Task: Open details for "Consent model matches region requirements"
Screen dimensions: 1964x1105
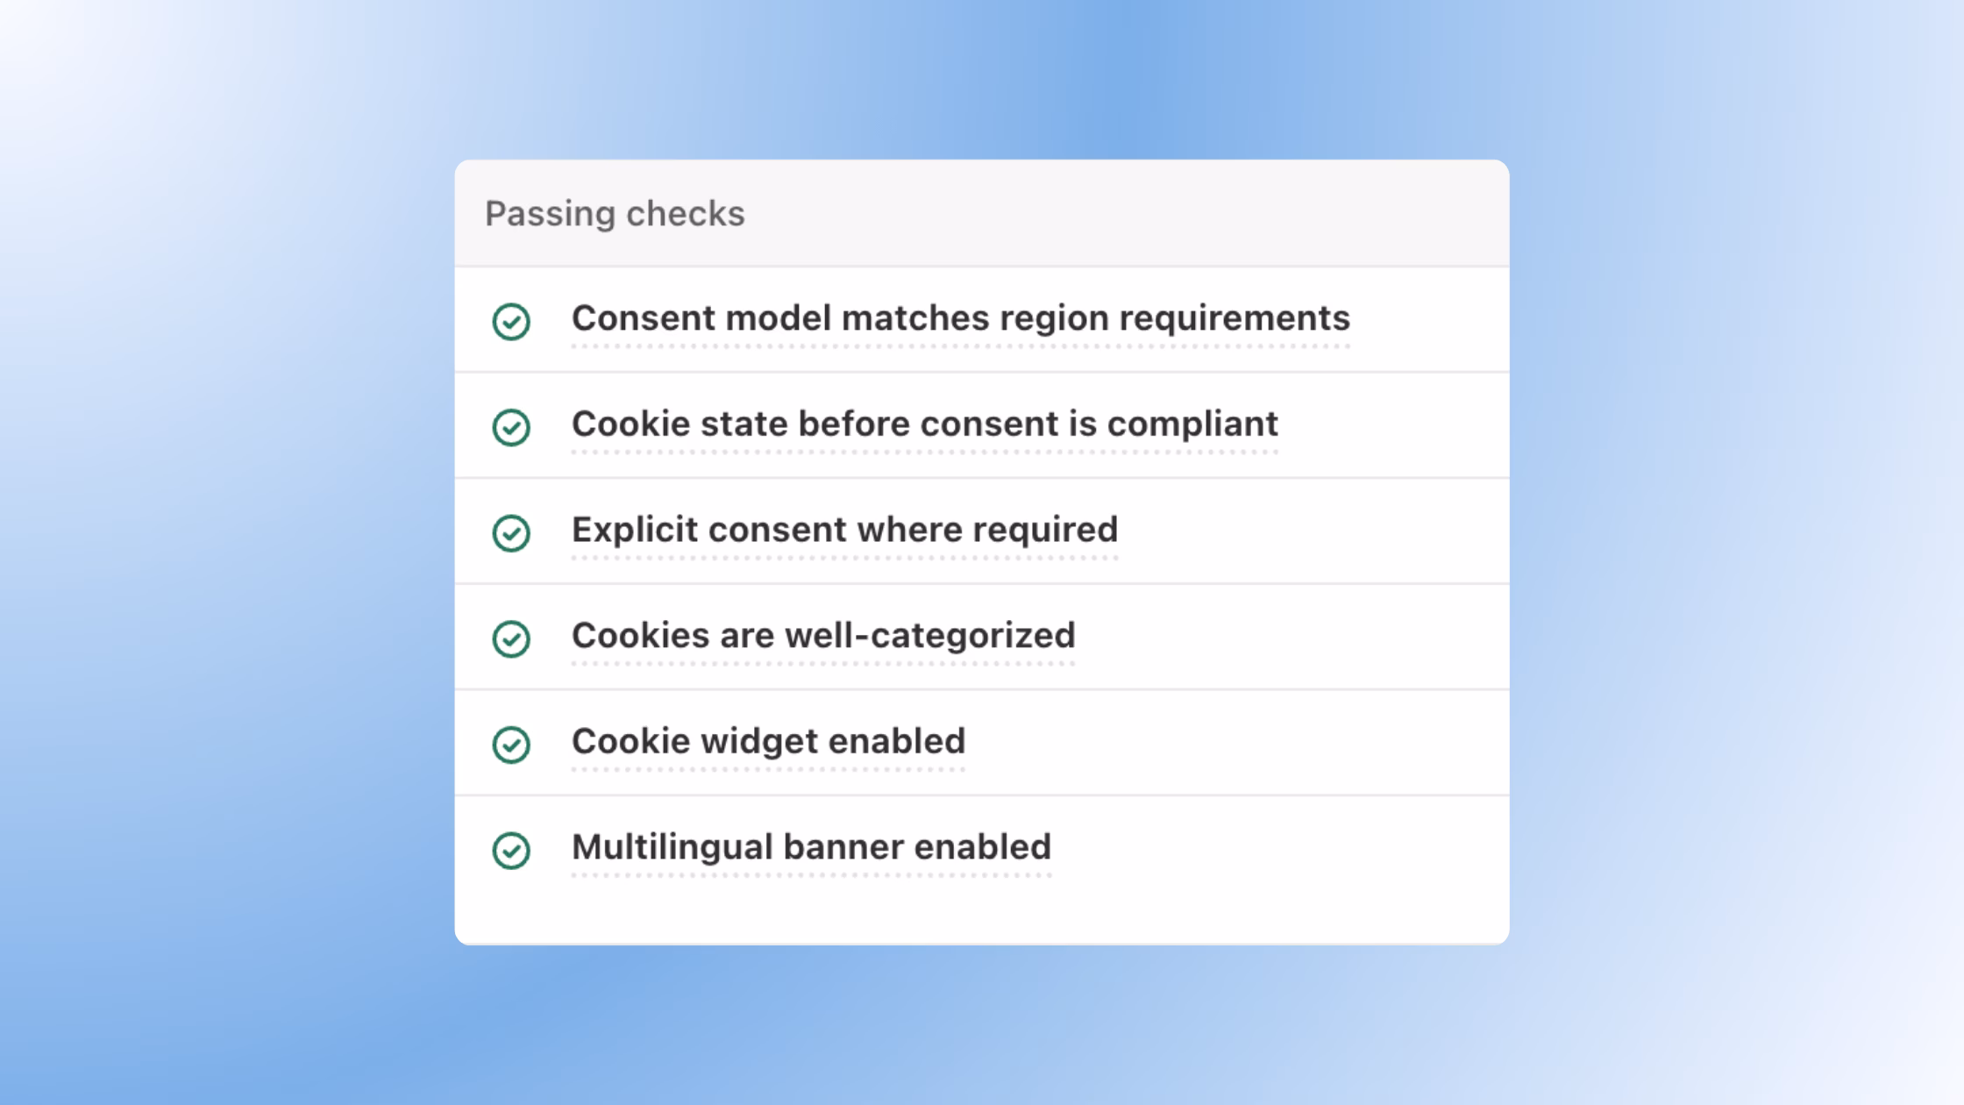Action: (x=959, y=318)
